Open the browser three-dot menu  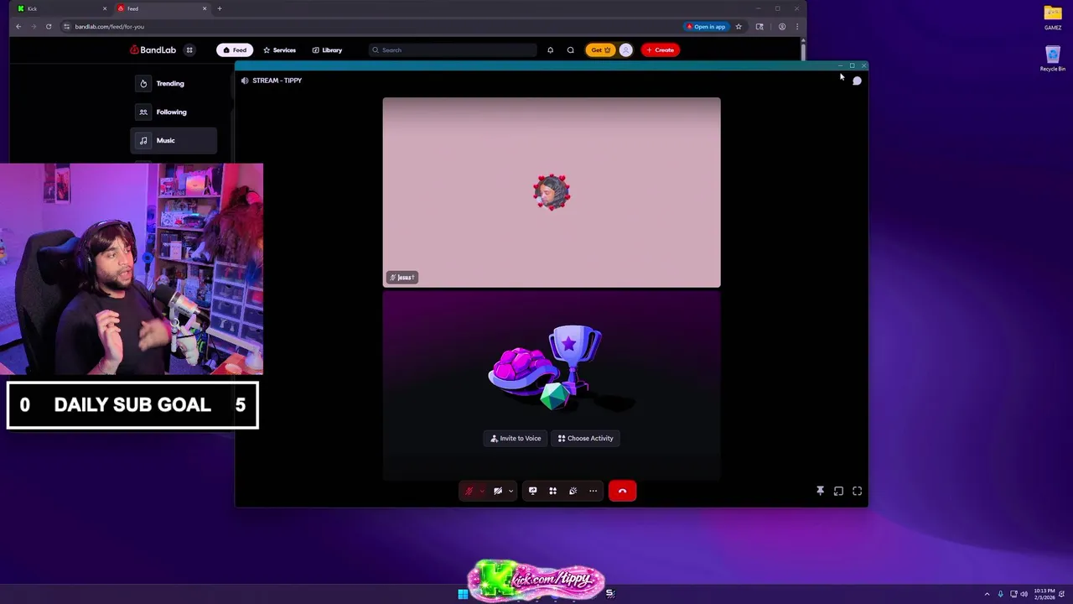[797, 26]
